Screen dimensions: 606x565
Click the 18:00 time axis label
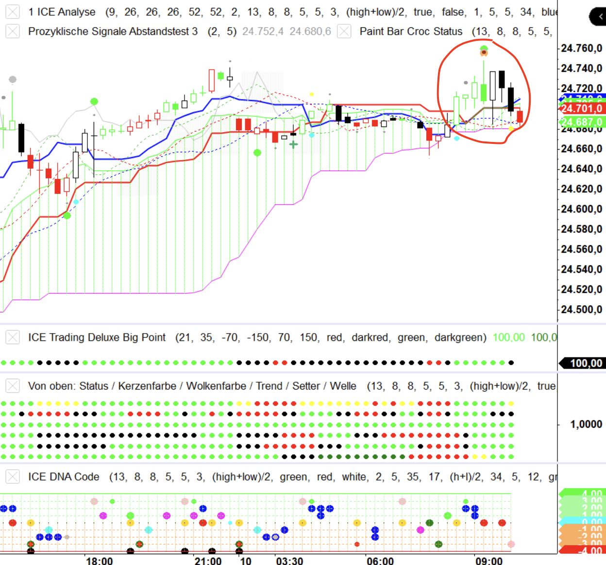tap(99, 561)
